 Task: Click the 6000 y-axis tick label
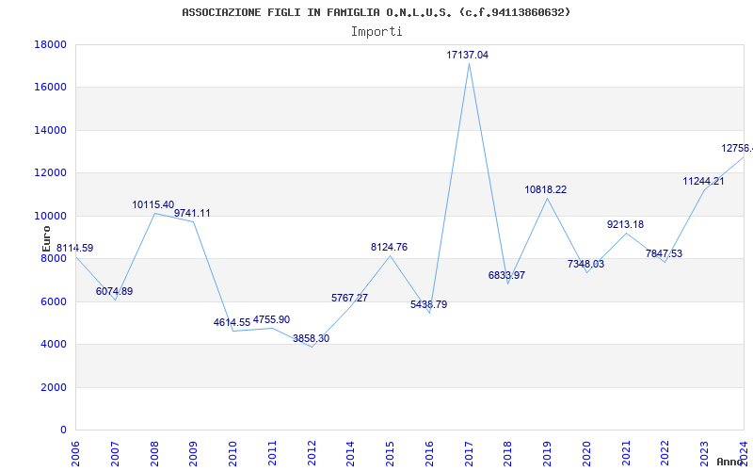click(x=54, y=301)
